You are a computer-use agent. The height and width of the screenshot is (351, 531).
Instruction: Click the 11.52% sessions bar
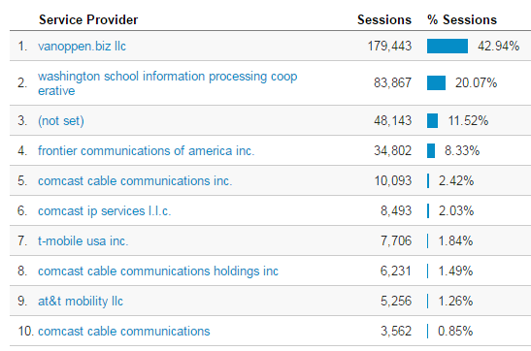coord(432,121)
